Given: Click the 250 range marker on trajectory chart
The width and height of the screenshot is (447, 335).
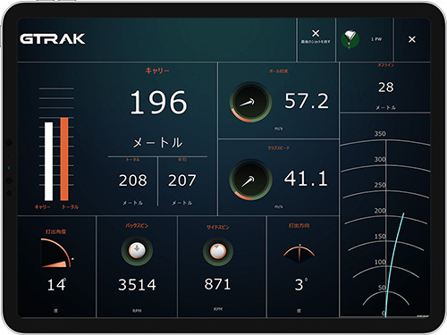Looking at the screenshot, I should pyautogui.click(x=380, y=185).
